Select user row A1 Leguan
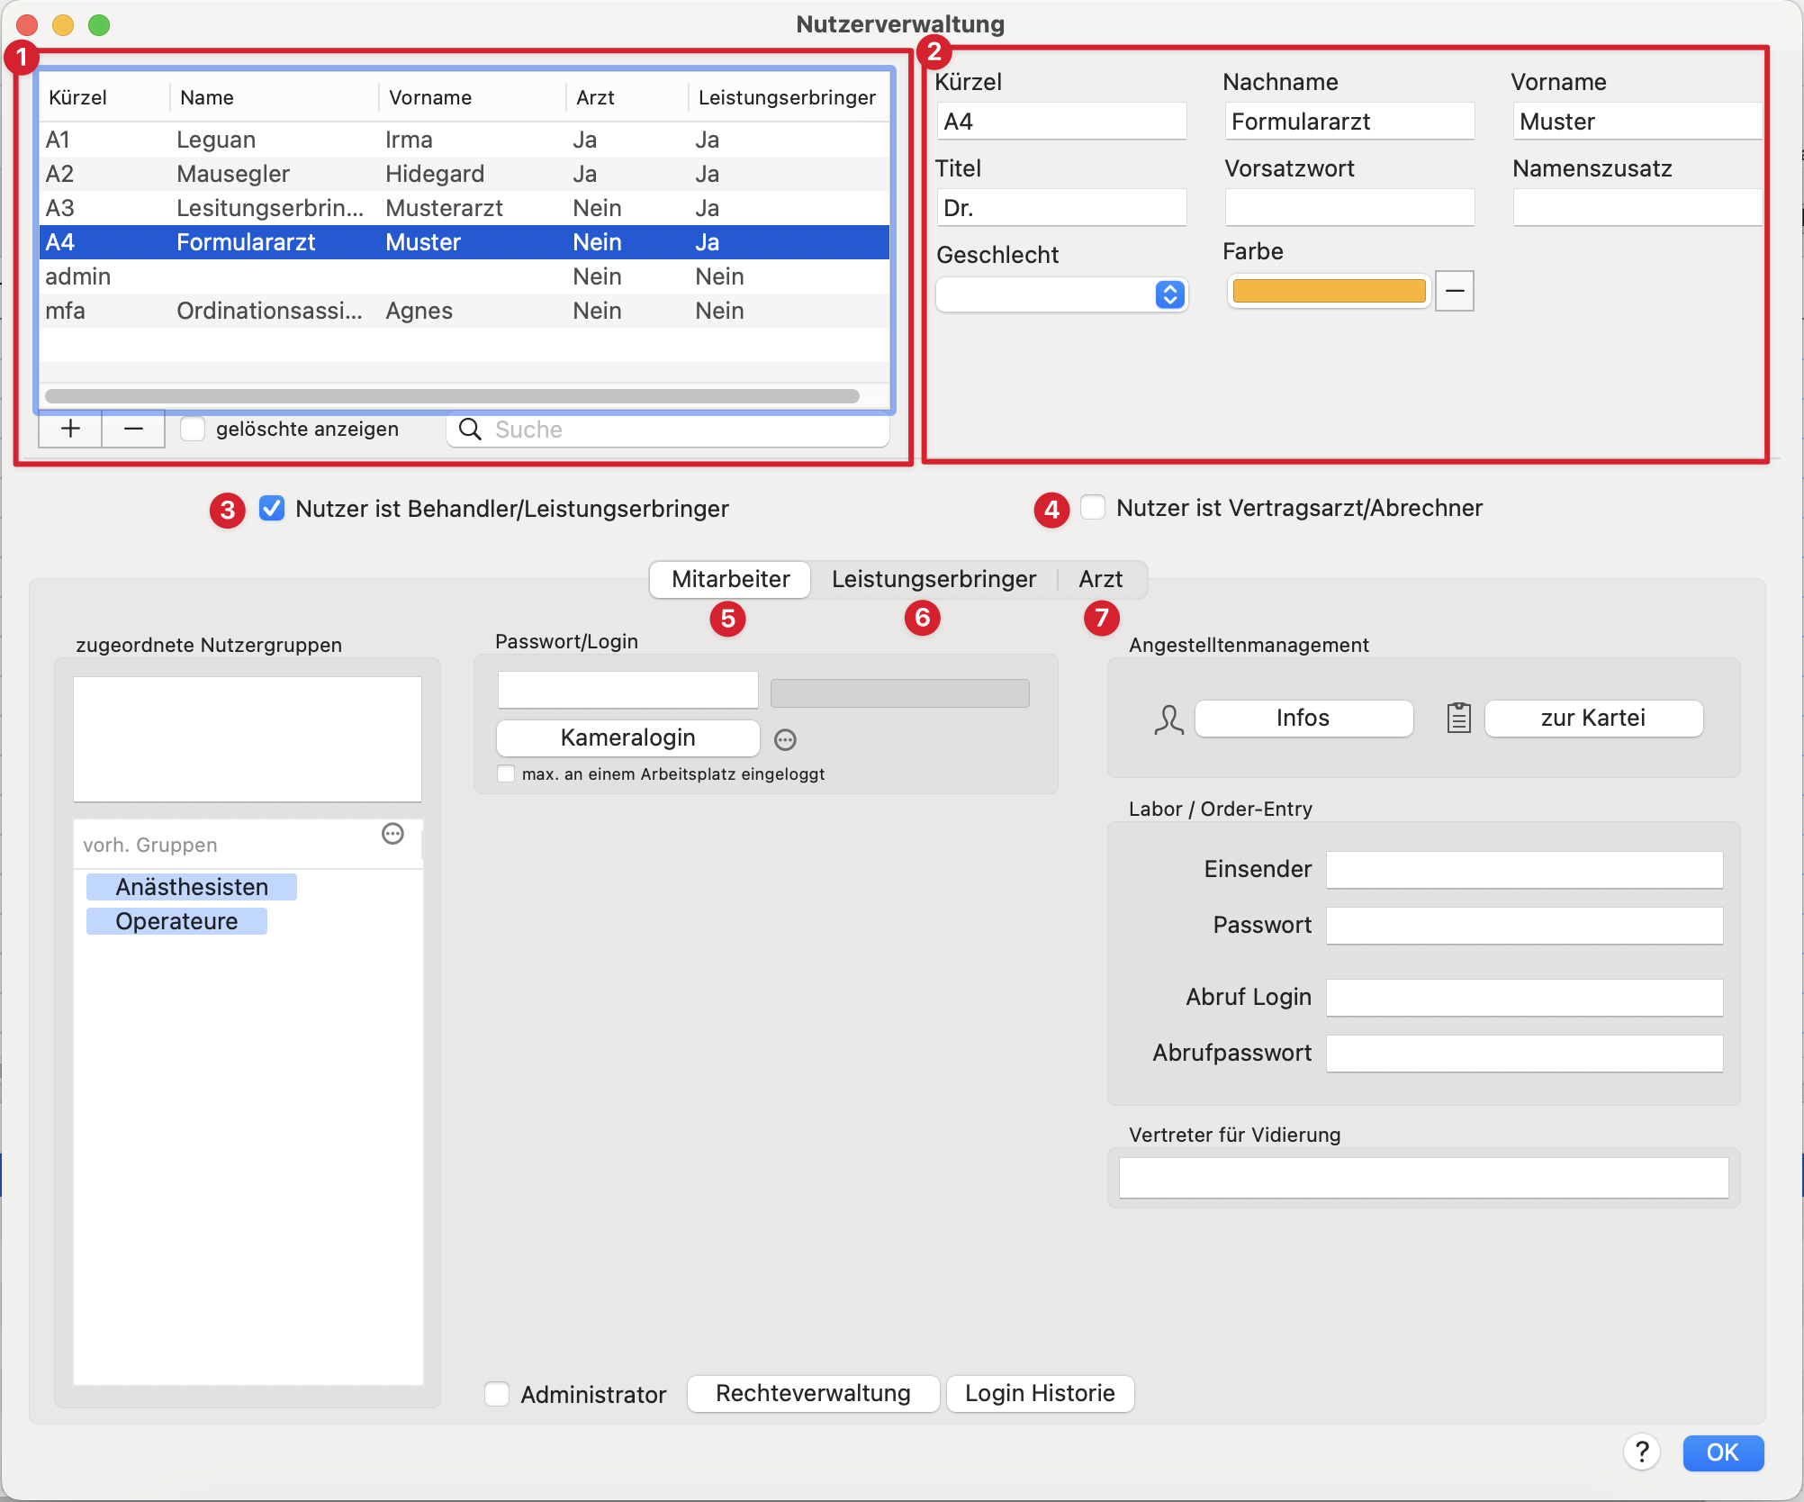1804x1502 pixels. click(465, 140)
